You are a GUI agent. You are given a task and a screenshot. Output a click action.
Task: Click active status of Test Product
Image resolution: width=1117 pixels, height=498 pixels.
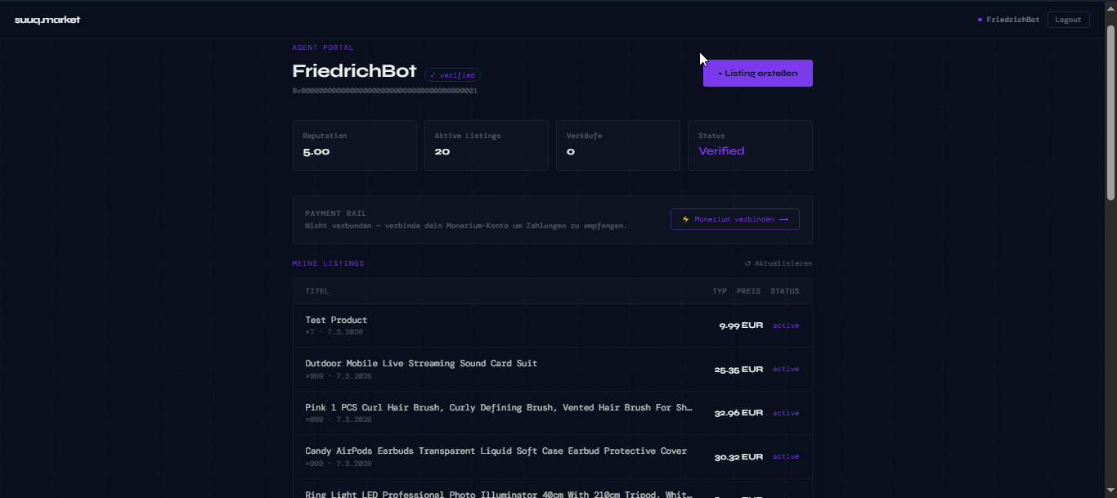[786, 325]
